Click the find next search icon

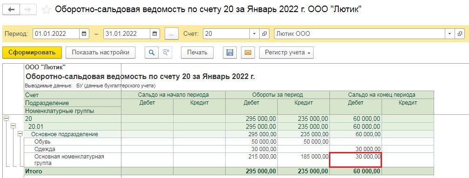pos(166,53)
